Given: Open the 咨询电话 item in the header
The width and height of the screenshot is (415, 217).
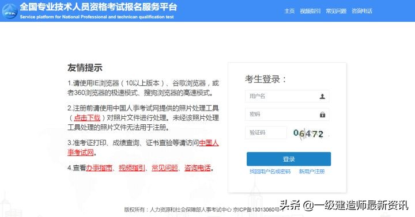Looking at the screenshot, I should tap(362, 11).
